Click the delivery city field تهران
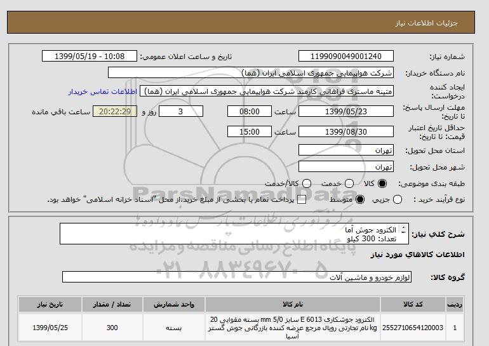489x346 pixels. (346, 167)
